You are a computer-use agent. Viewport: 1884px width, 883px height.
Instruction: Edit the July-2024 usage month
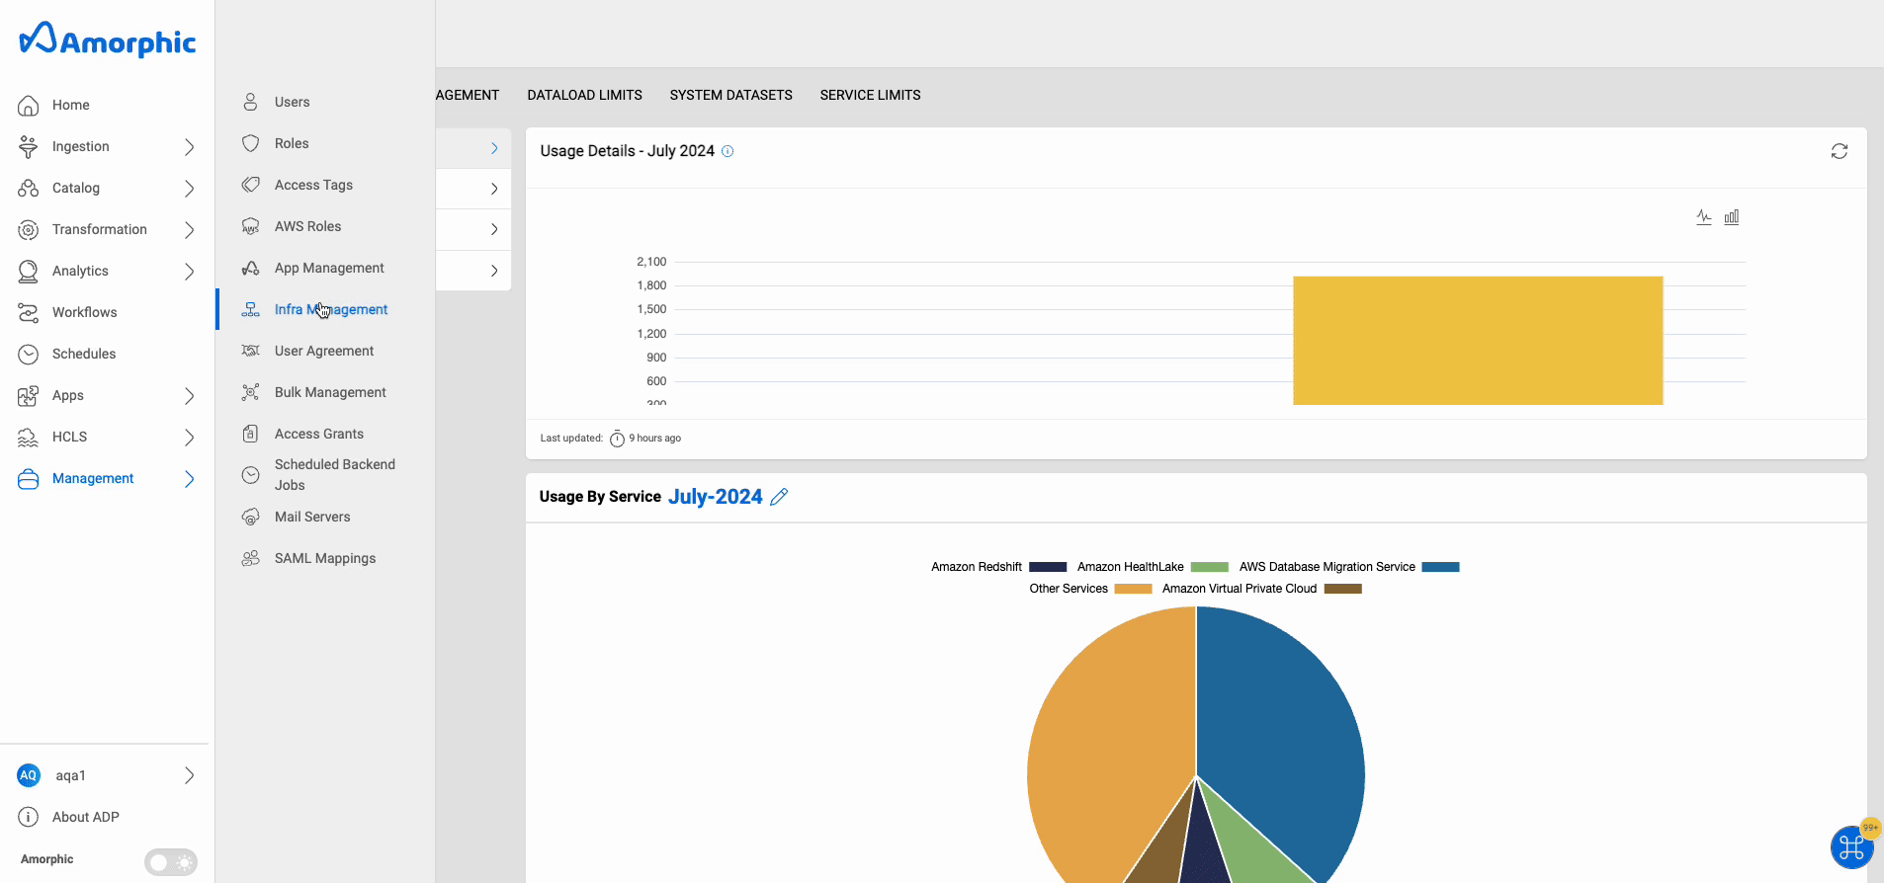coord(779,497)
